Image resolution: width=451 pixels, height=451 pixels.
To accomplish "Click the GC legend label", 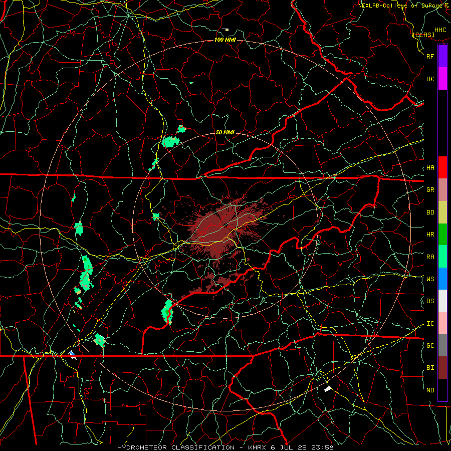I will pyautogui.click(x=430, y=346).
